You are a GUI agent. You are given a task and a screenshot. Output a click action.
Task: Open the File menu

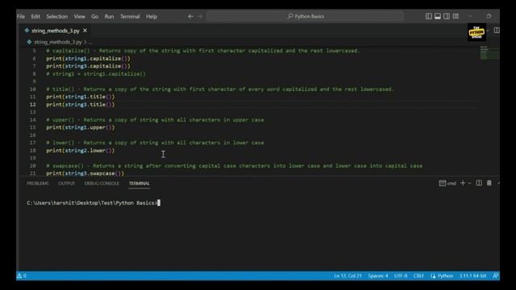(x=21, y=16)
